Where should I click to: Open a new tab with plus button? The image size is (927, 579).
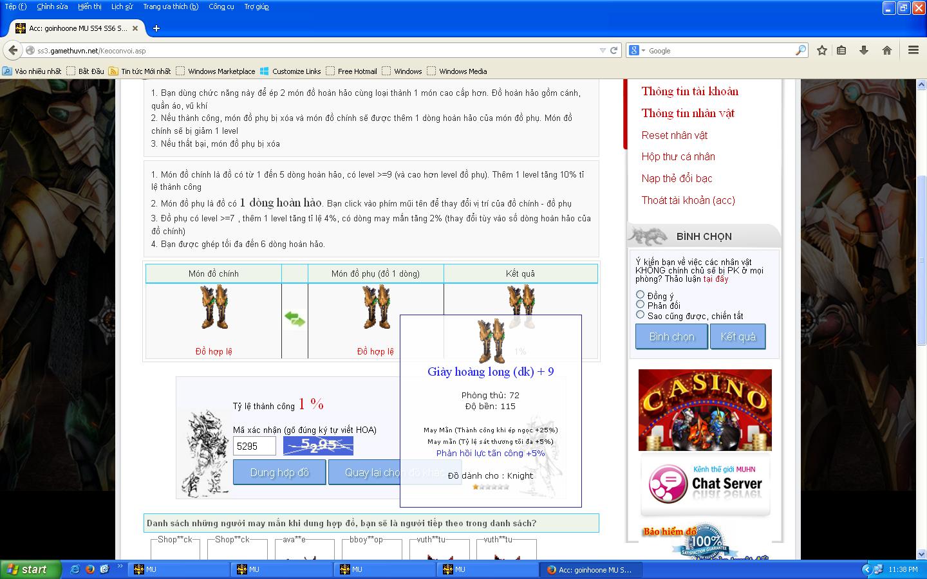(x=156, y=28)
